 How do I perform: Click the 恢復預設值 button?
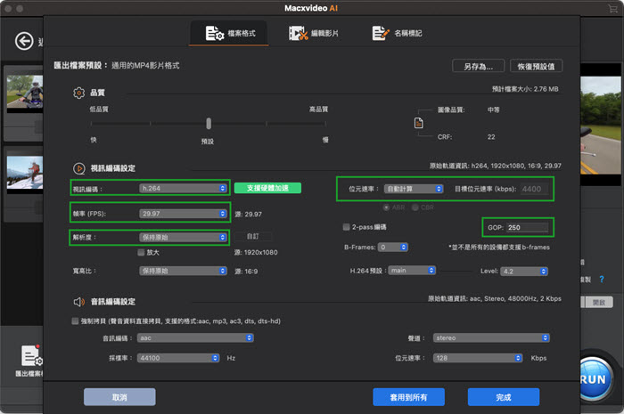(536, 67)
